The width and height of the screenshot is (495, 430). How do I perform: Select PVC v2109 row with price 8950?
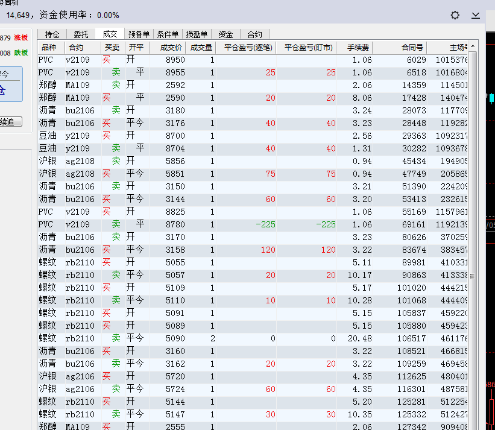coord(253,60)
